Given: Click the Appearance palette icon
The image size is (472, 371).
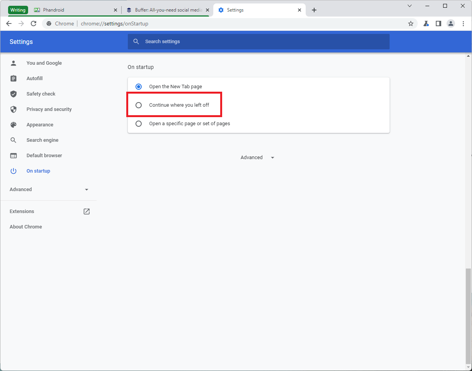Looking at the screenshot, I should click(x=13, y=124).
